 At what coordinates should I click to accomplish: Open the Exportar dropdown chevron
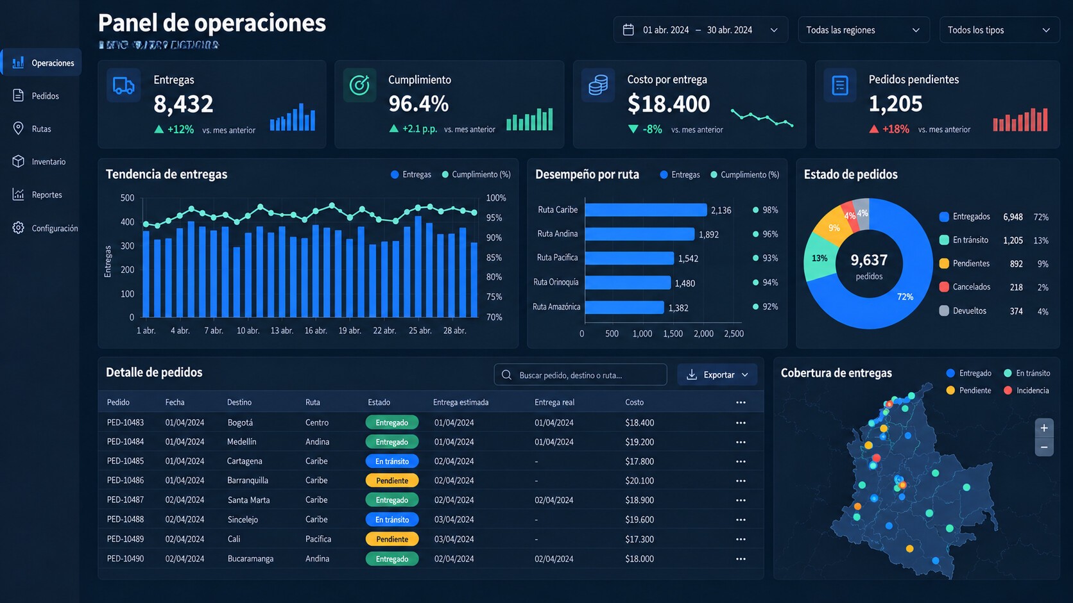tap(745, 375)
